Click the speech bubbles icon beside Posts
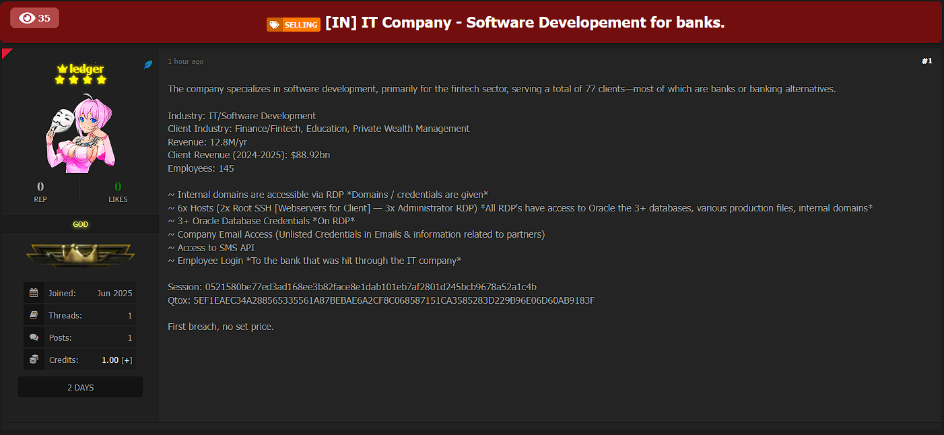The image size is (944, 435). coord(34,337)
